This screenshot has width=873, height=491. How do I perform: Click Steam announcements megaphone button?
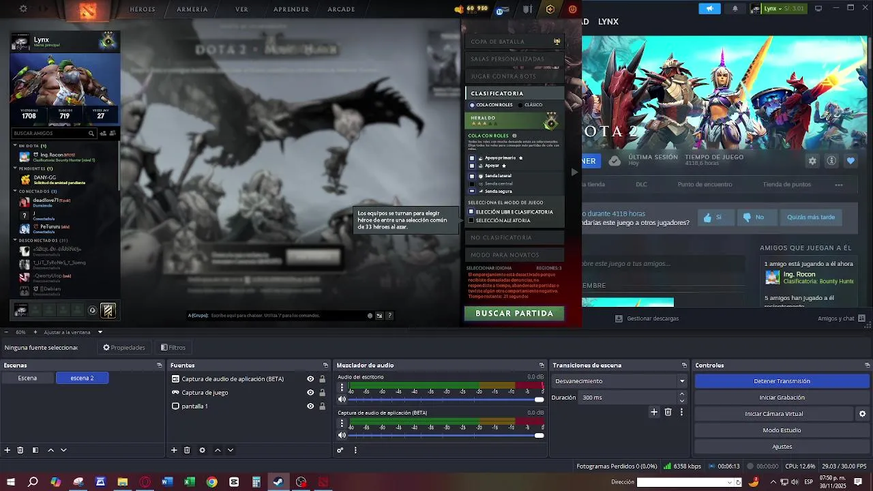point(710,9)
